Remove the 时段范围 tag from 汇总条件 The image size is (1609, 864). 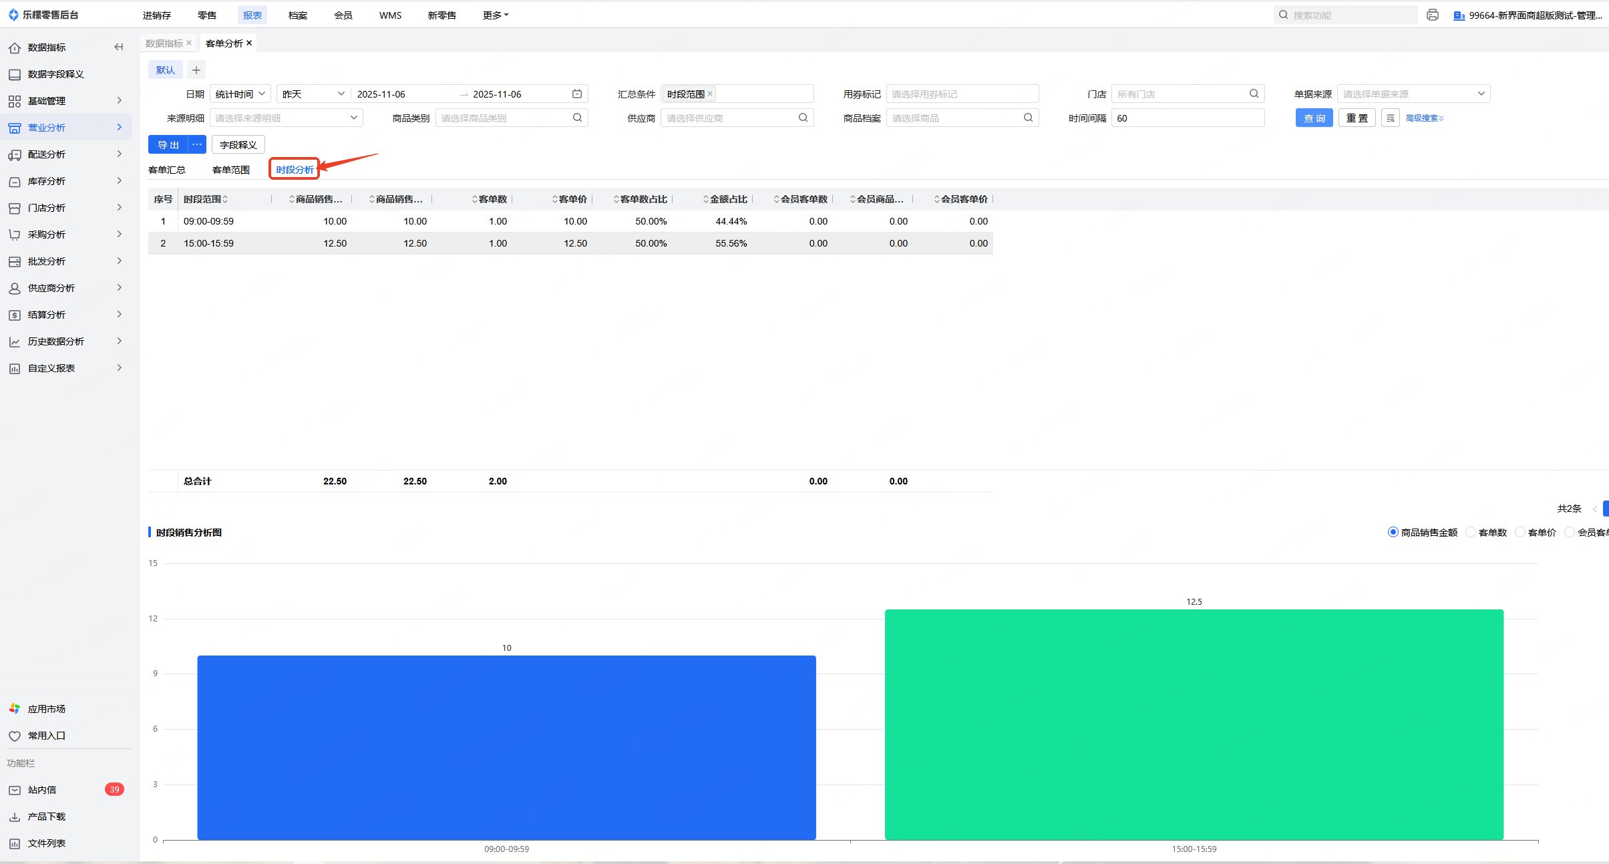pos(710,94)
